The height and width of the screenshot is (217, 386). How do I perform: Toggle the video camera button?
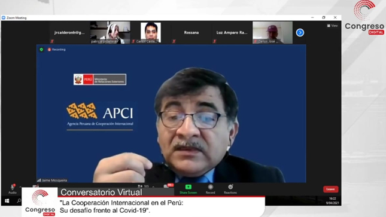(x=35, y=186)
